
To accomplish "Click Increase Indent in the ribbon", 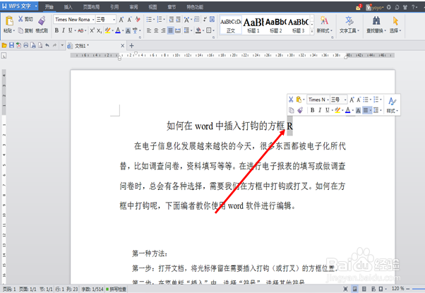I will [179, 20].
